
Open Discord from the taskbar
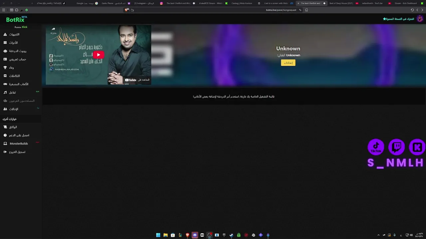coord(195,235)
